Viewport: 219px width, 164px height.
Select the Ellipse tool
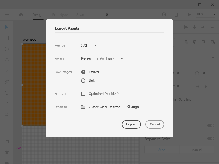point(7,49)
